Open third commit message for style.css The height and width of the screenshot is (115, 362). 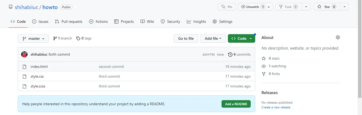click(109, 76)
